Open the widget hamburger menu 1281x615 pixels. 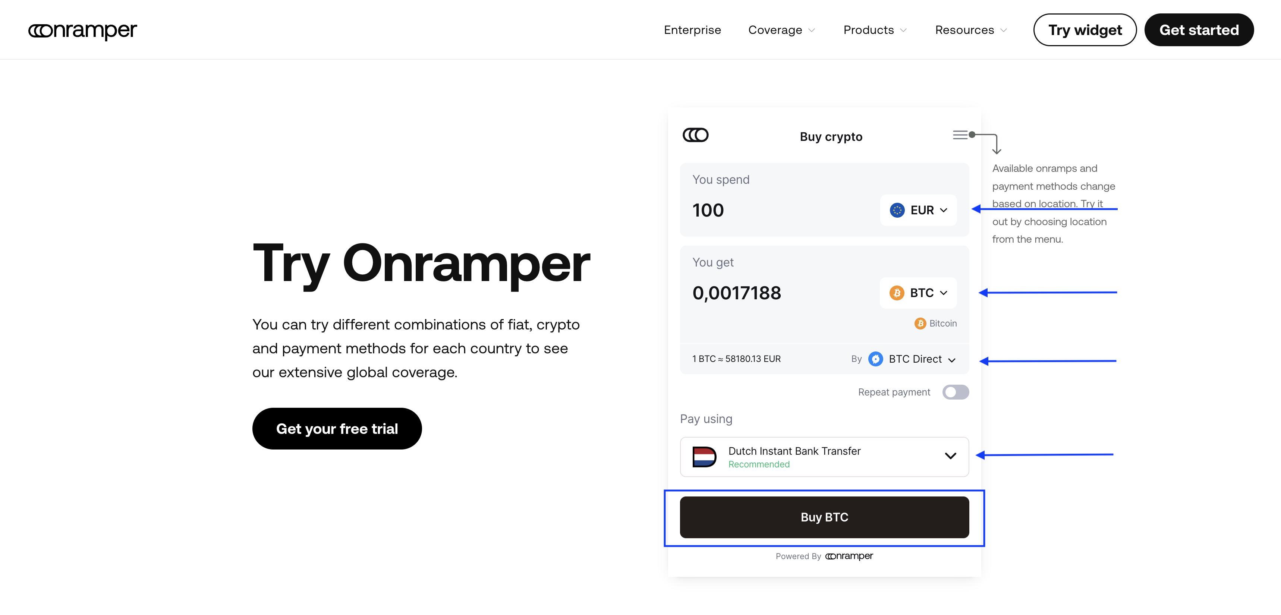pos(960,135)
